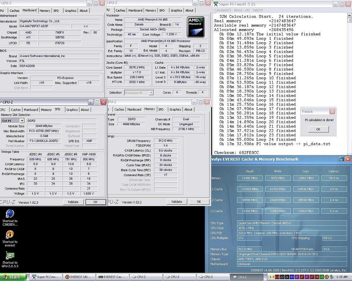
Task: Click the black 21 sensor tray icon
Action: tap(287, 277)
